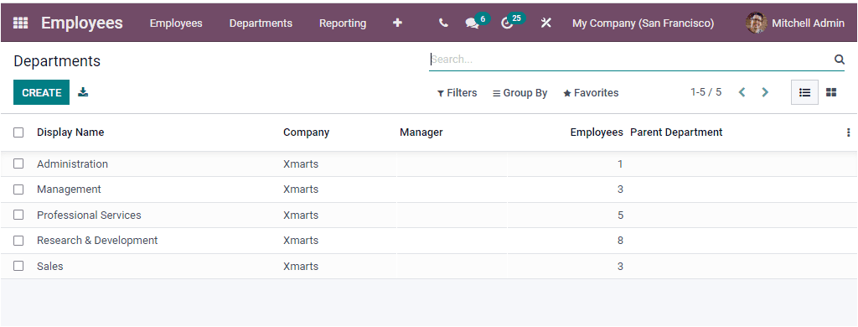Screen dimensions: 858x327
Task: Check the Management row checkbox
Action: coord(18,189)
